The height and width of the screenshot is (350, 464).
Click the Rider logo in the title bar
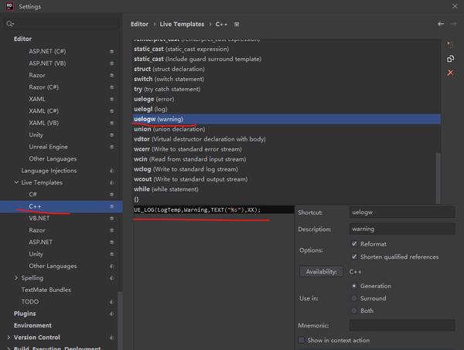[8, 6]
